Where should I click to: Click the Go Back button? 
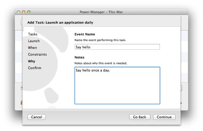pyautogui.click(x=140, y=117)
